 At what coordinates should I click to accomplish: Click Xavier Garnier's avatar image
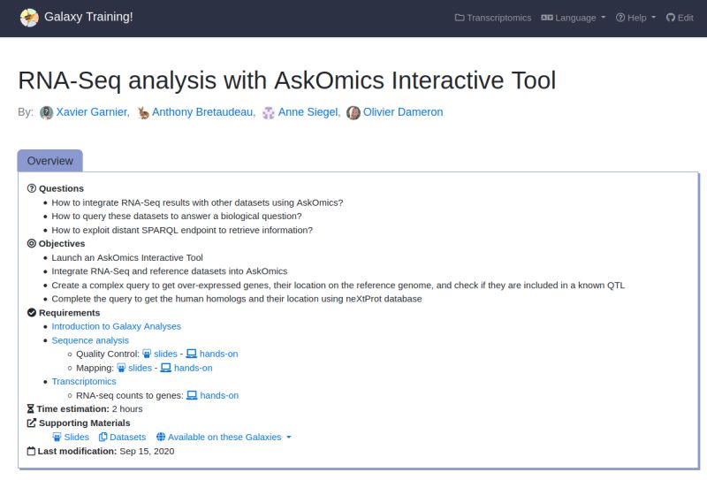47,112
